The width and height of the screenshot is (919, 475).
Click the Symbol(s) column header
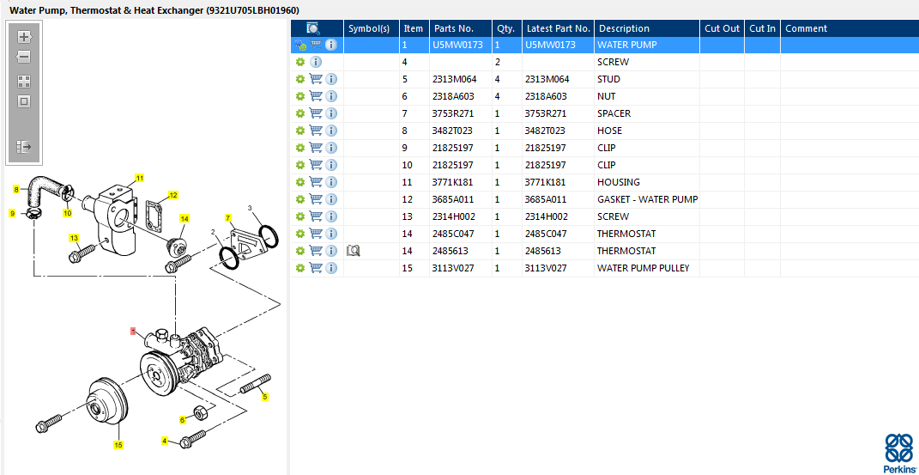[372, 28]
